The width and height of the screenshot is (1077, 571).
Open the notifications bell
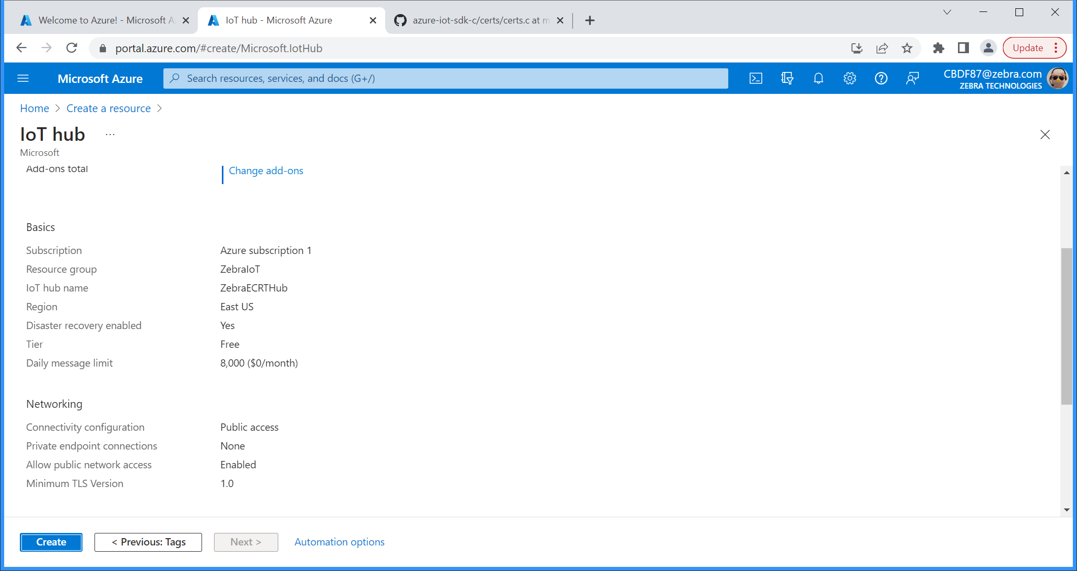pyautogui.click(x=818, y=78)
